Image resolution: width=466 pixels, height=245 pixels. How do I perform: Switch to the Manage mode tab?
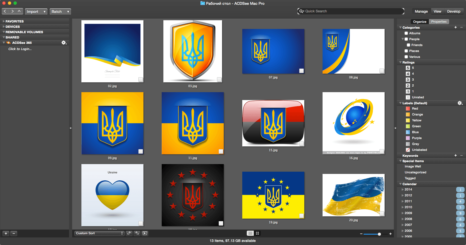pyautogui.click(x=421, y=12)
